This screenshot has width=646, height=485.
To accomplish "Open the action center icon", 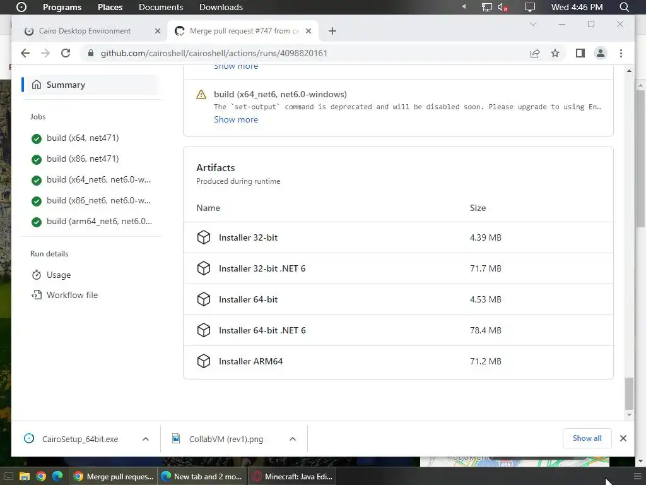I will pos(530,7).
